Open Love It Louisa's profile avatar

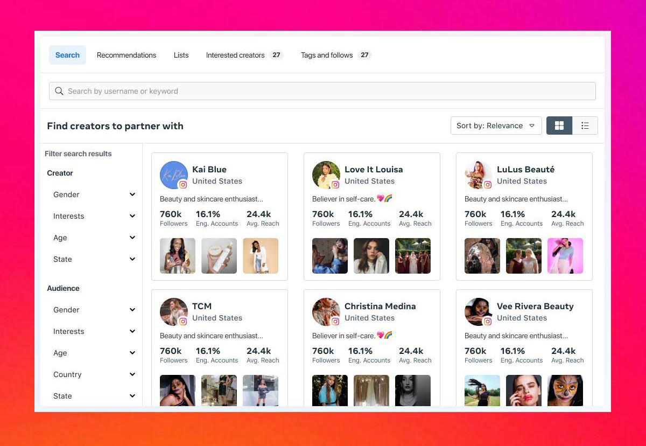[x=326, y=175]
